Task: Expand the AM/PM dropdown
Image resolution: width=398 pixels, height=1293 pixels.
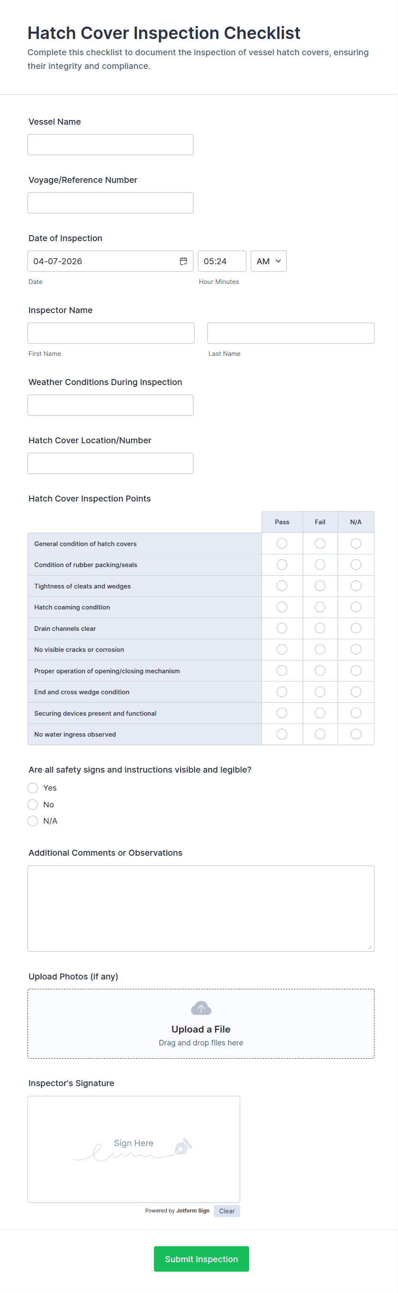Action: 268,261
